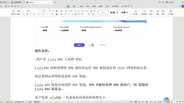The height and width of the screenshot is (103, 184).
Task: Expand the styles gallery arrow
Action: 131,14
